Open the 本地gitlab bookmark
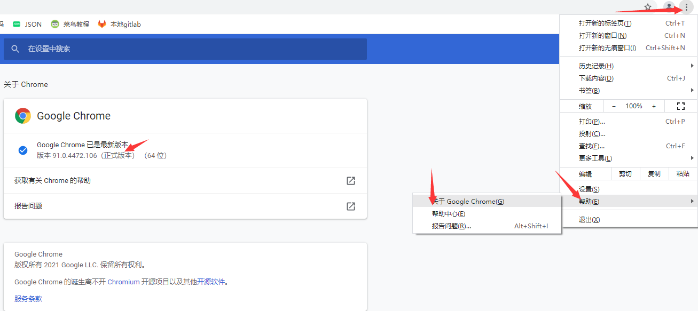 (x=119, y=24)
